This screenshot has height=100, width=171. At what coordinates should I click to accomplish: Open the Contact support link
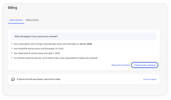(x=150, y=79)
